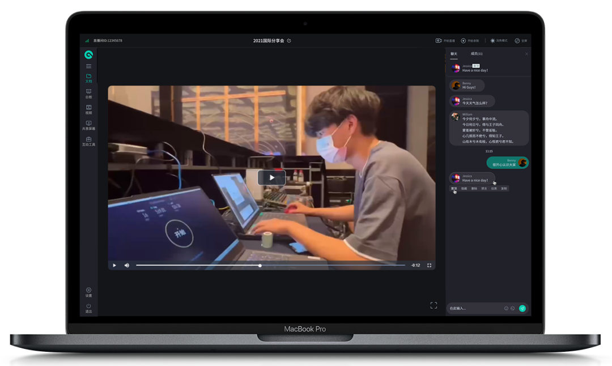Close the chat panel

coord(526,54)
